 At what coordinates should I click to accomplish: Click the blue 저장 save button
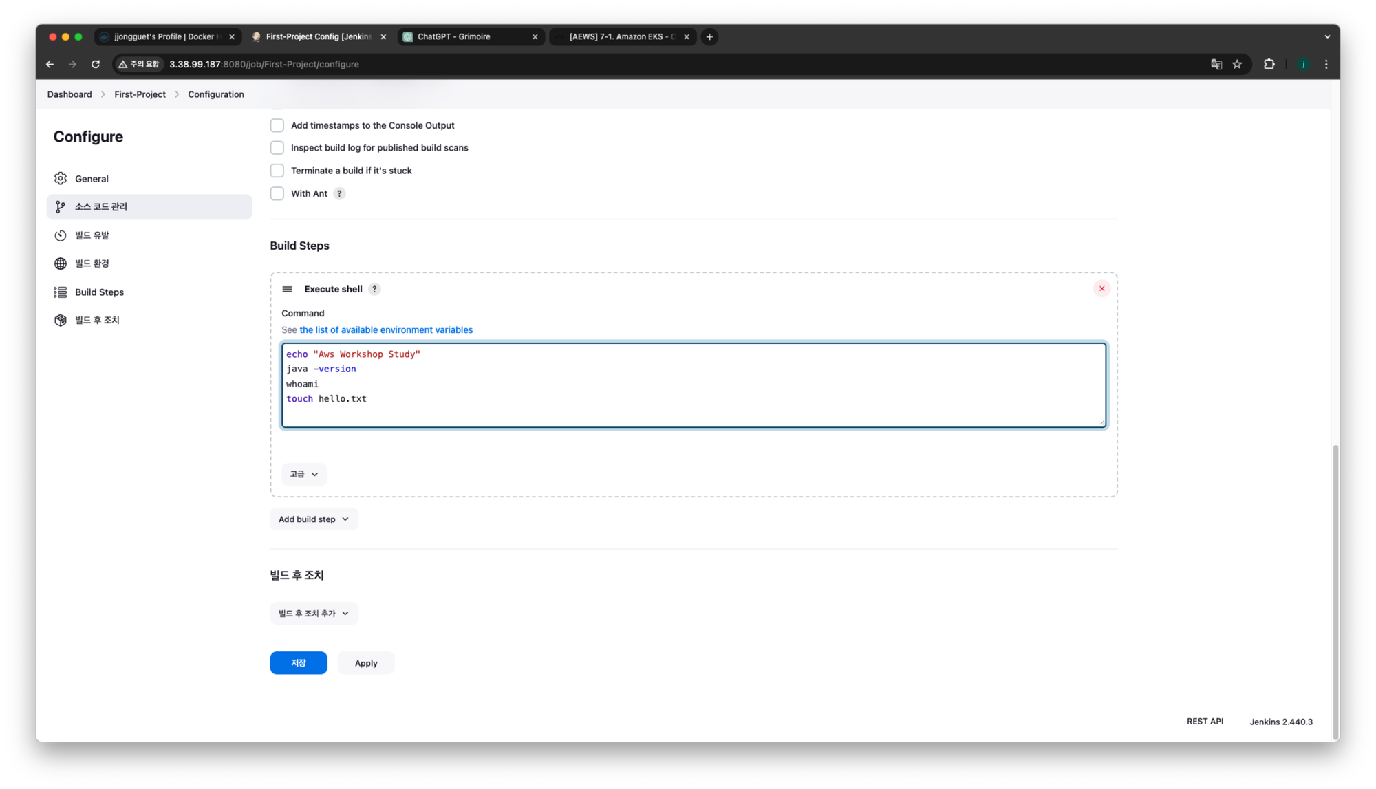(299, 663)
